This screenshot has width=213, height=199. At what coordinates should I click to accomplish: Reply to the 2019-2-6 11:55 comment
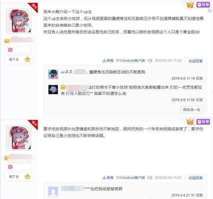[x=199, y=100]
